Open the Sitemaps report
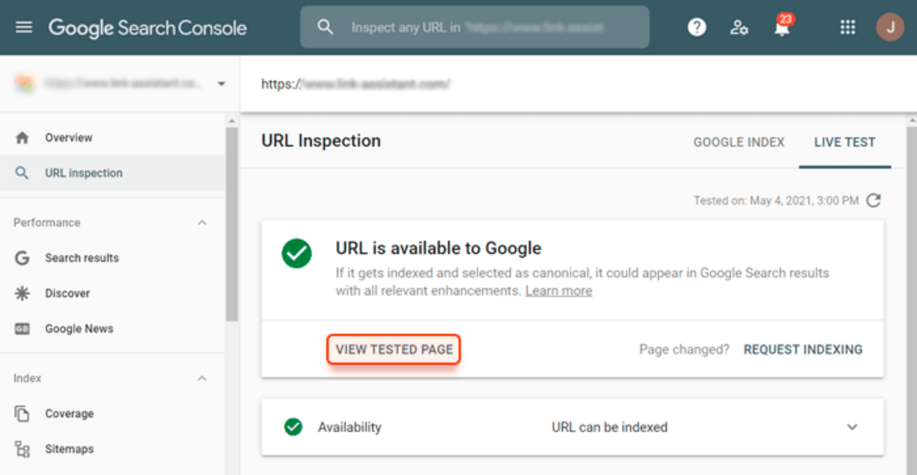The image size is (917, 475). click(69, 449)
